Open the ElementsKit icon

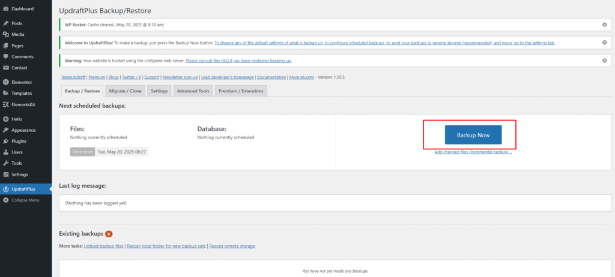click(6, 104)
